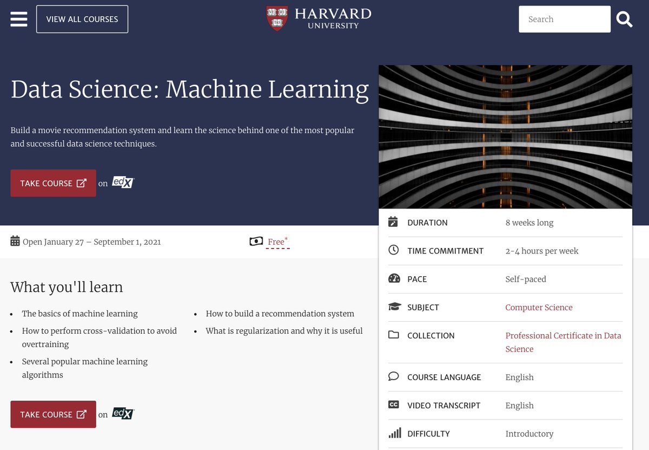This screenshot has width=649, height=450.
Task: Click the Pace speedometer icon
Action: tap(394, 278)
